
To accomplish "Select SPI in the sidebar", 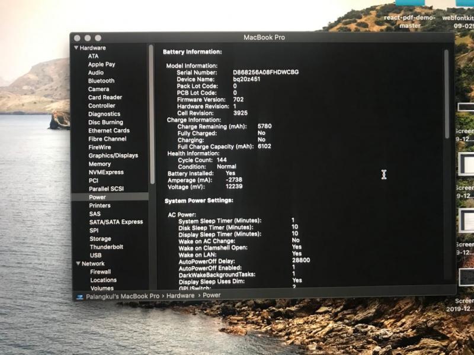I will click(94, 230).
